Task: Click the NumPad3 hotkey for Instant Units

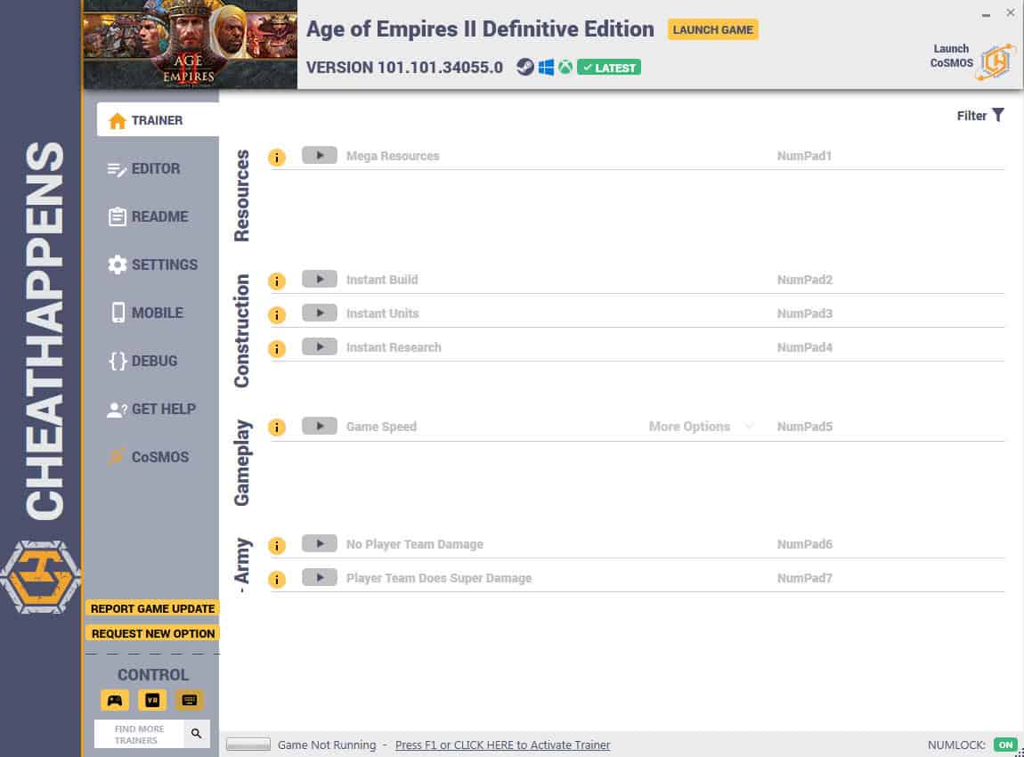Action: point(805,313)
